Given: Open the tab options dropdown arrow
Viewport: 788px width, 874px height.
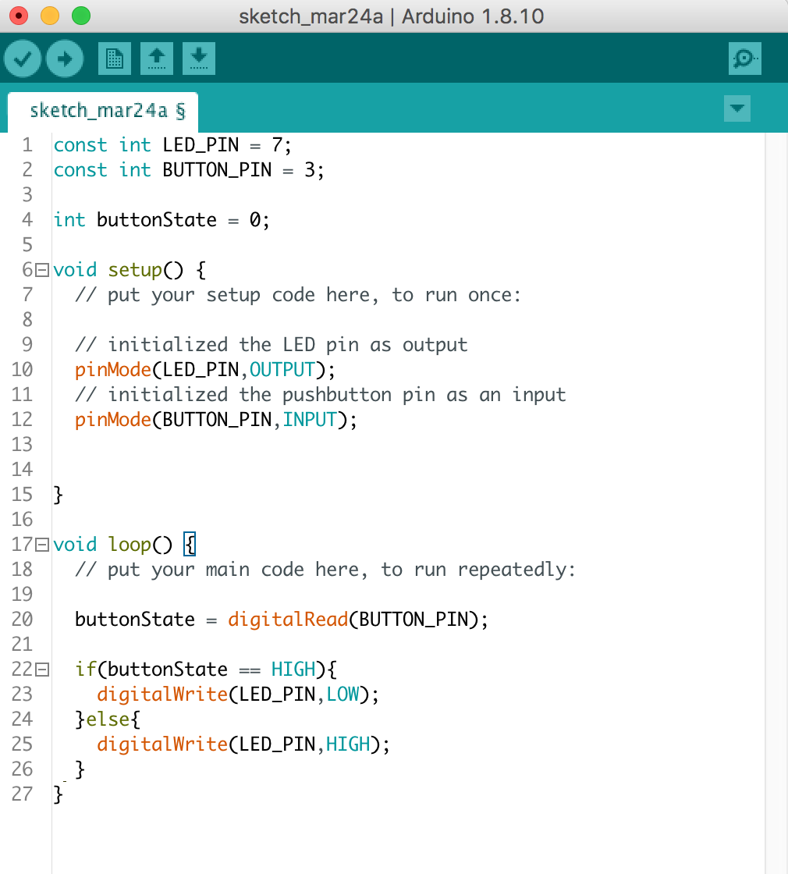Looking at the screenshot, I should 737,108.
